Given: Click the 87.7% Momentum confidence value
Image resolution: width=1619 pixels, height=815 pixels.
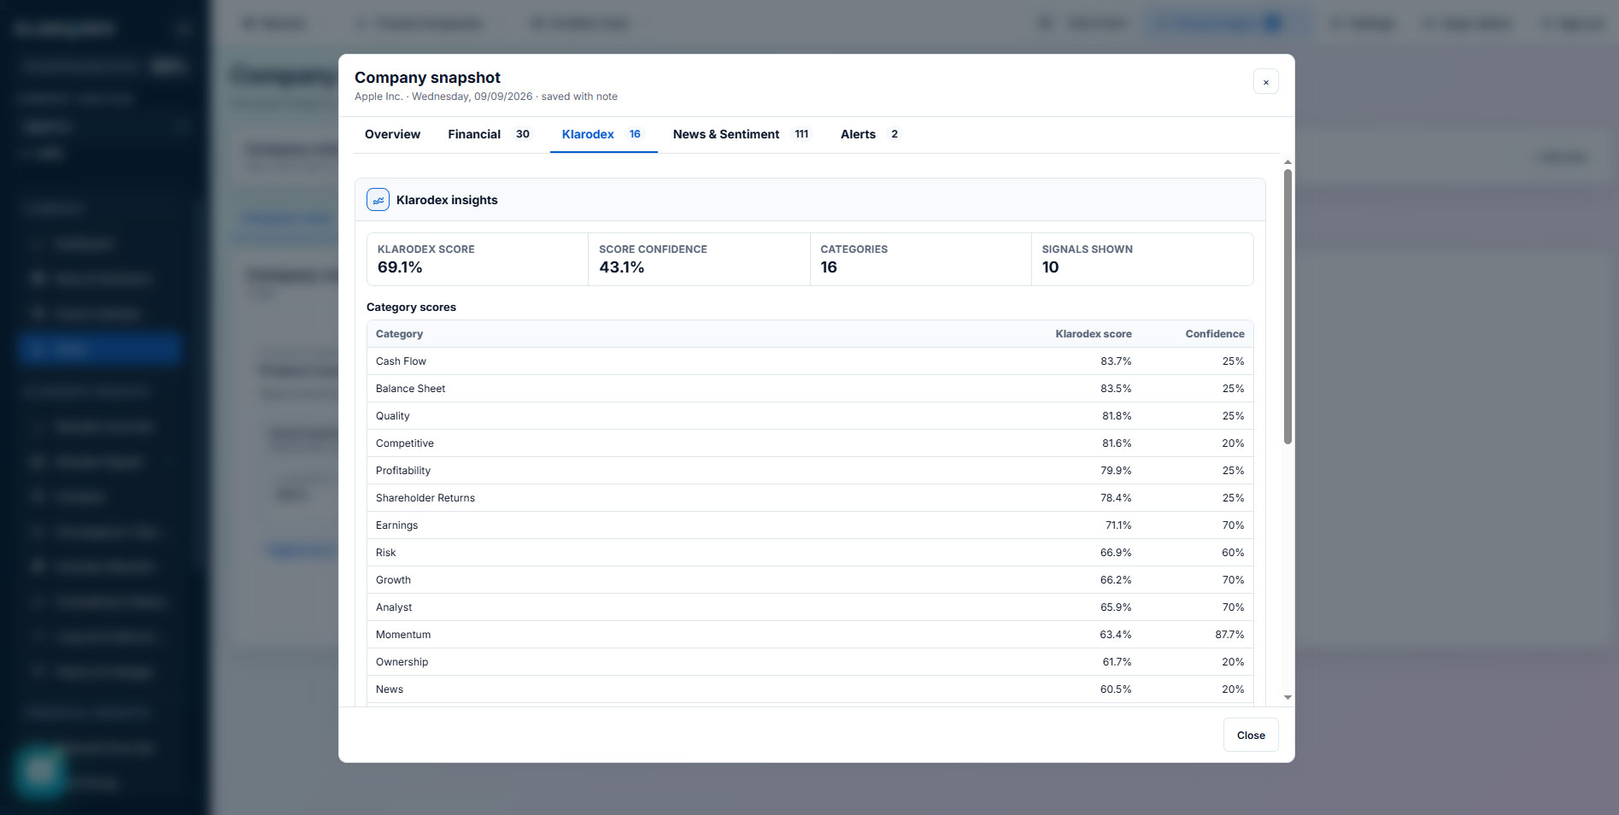Looking at the screenshot, I should pyautogui.click(x=1229, y=635).
